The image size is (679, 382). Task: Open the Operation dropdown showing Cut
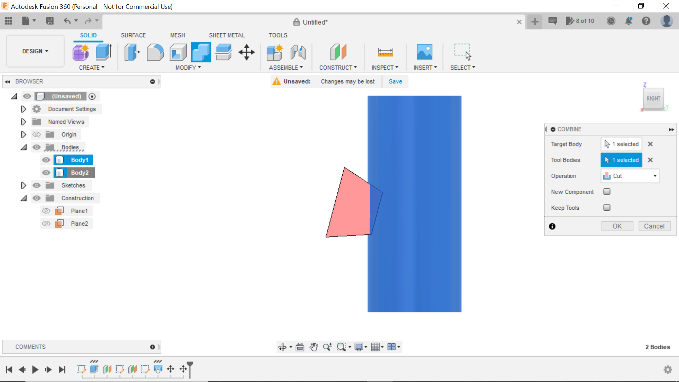pos(630,176)
